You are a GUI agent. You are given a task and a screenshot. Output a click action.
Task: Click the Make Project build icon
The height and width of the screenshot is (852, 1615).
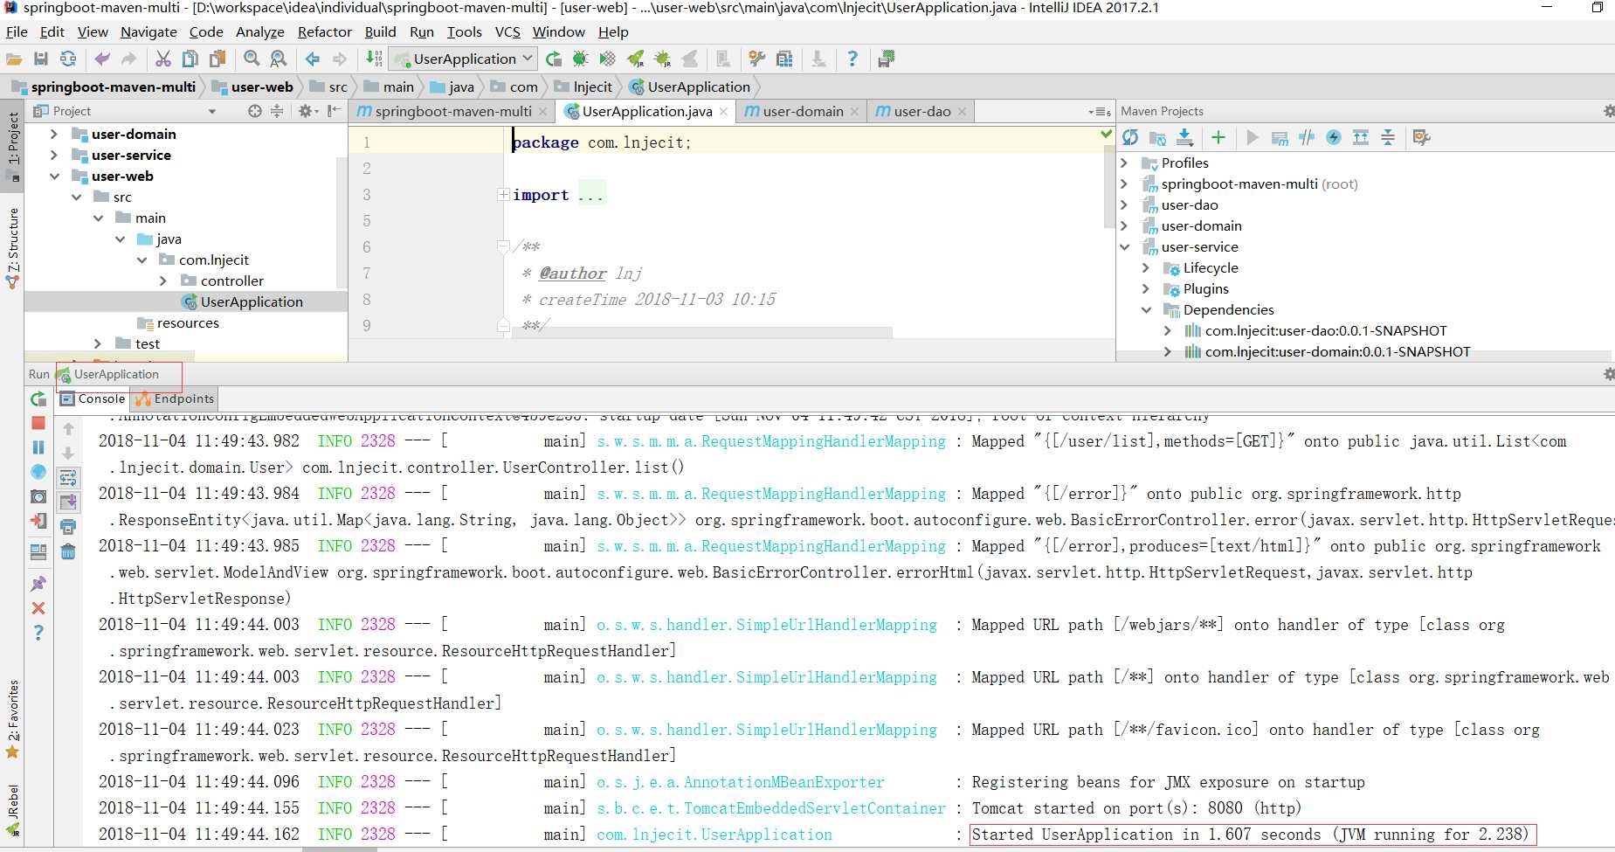point(374,59)
